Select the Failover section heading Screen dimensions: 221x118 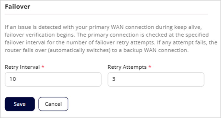pos(17,7)
